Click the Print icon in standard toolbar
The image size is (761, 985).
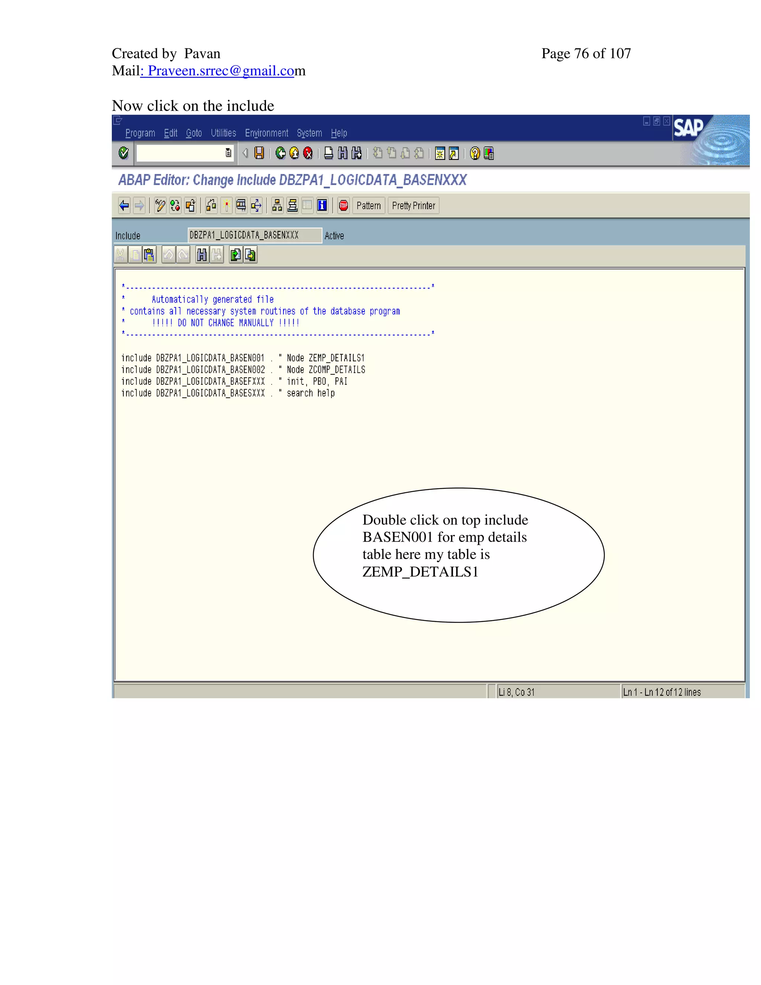tap(328, 154)
